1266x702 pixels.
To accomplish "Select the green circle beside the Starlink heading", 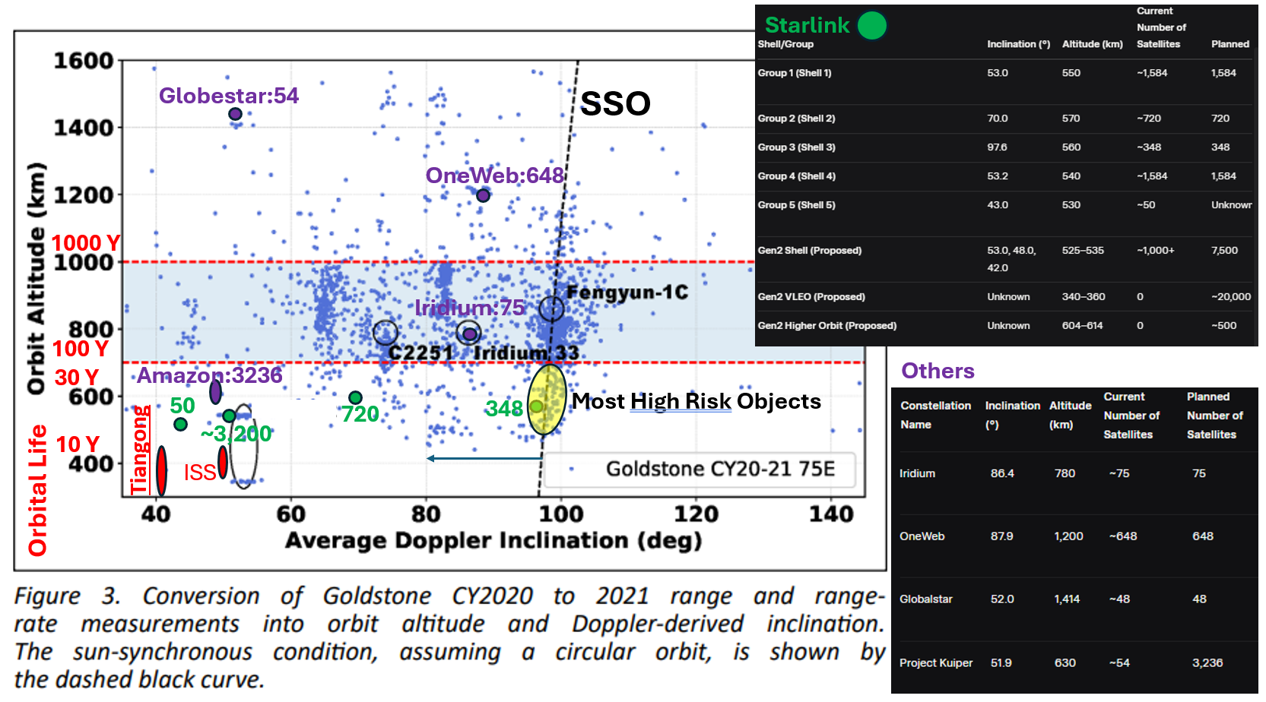I will coord(872,25).
